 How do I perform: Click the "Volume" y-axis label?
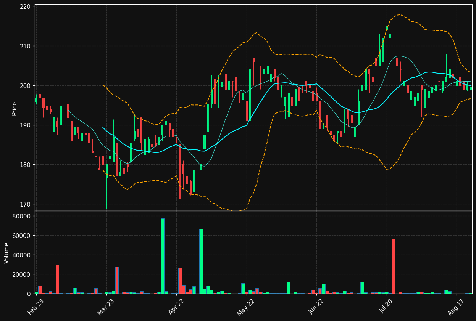coord(6,253)
